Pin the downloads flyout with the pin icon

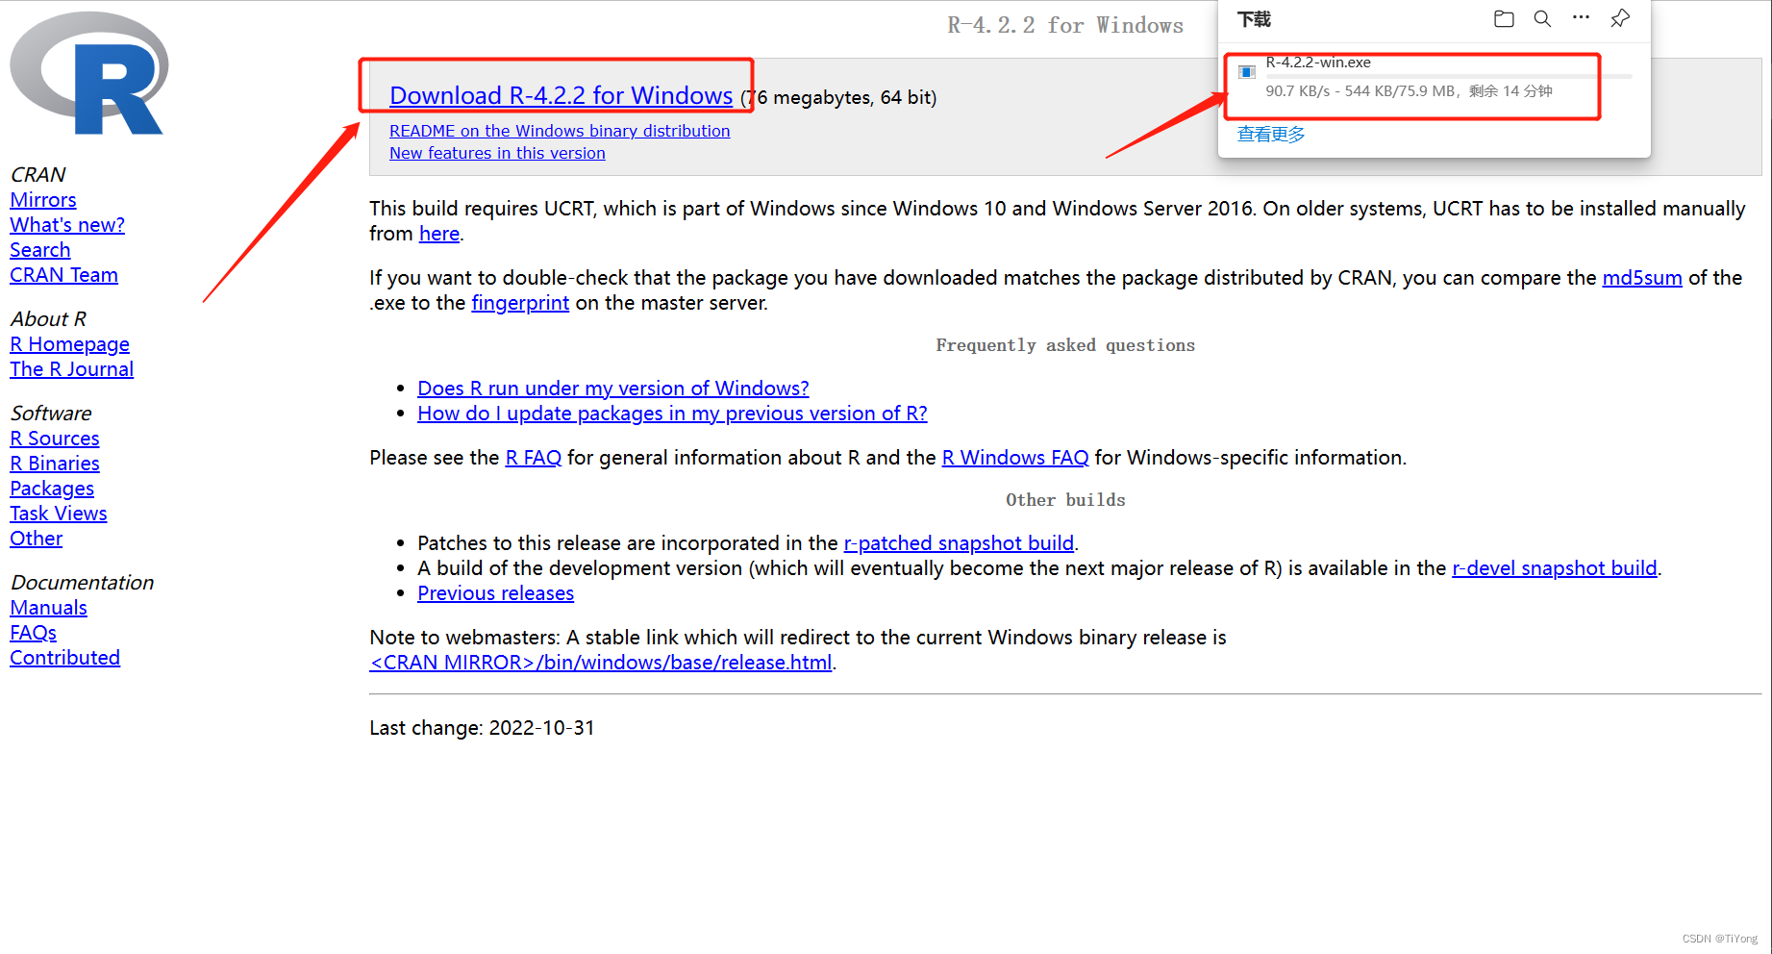pyautogui.click(x=1619, y=18)
